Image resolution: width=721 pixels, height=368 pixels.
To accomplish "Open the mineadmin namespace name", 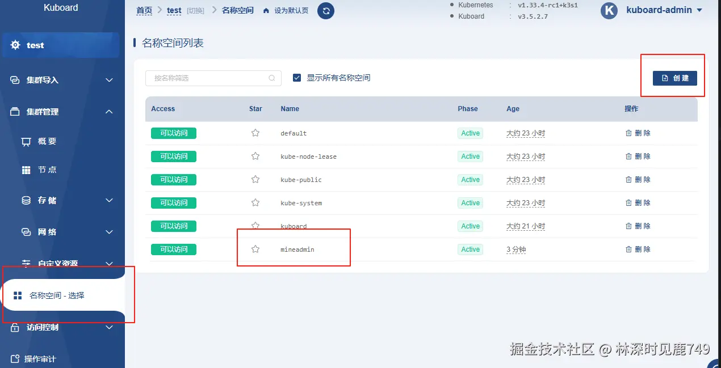I will click(297, 249).
